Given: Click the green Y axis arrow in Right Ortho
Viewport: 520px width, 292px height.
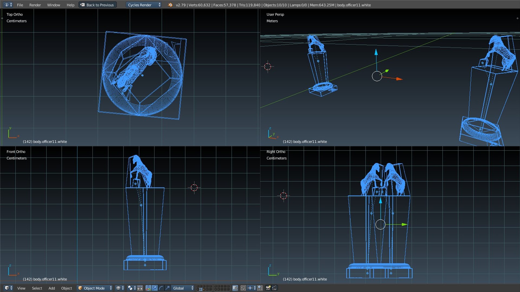Looking at the screenshot, I should [405, 224].
